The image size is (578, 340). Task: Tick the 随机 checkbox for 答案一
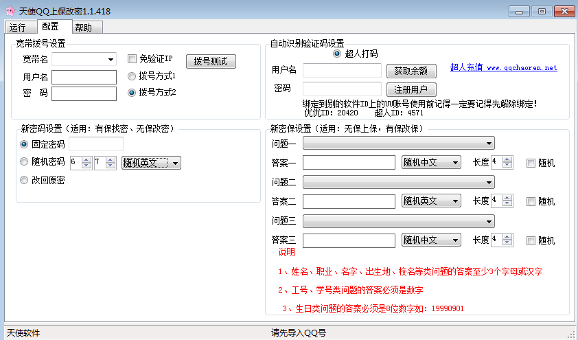pyautogui.click(x=531, y=163)
